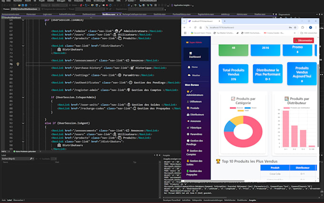Open the Second Hand bookmark
Image resolution: width=324 pixels, height=203 pixels.
coord(201,33)
